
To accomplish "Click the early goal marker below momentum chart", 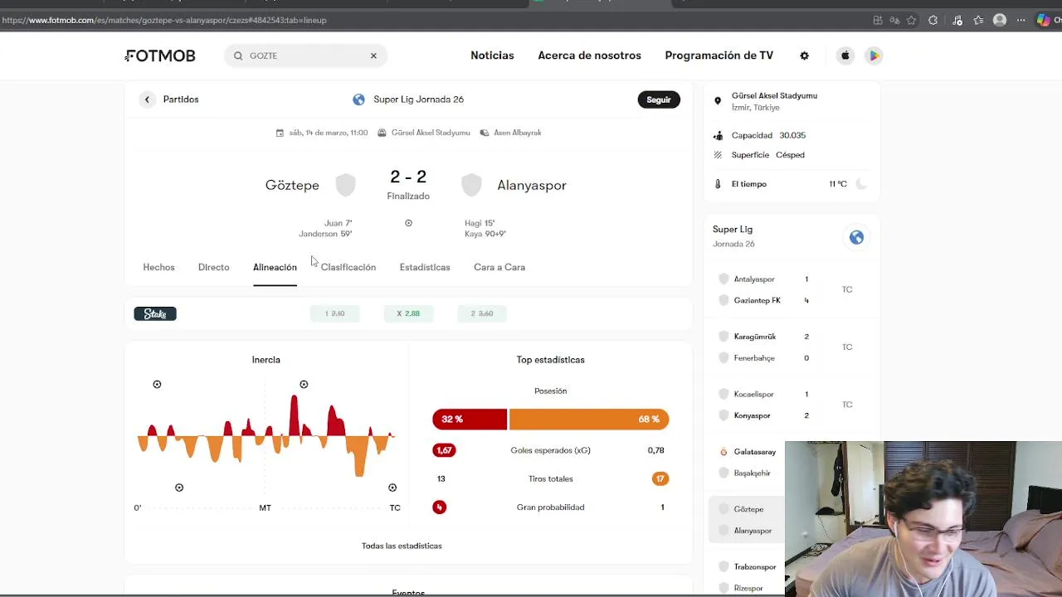I will [179, 488].
